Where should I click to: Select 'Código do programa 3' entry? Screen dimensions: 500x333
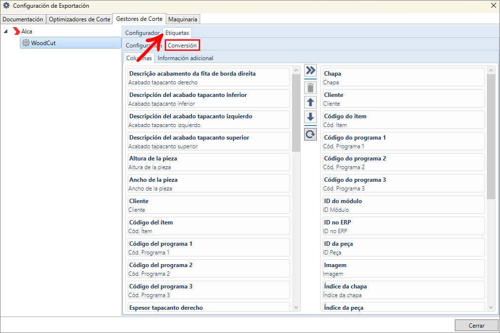point(404,184)
